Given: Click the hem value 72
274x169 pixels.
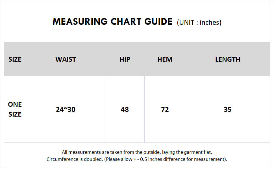Looking at the screenshot, I should click(165, 109).
